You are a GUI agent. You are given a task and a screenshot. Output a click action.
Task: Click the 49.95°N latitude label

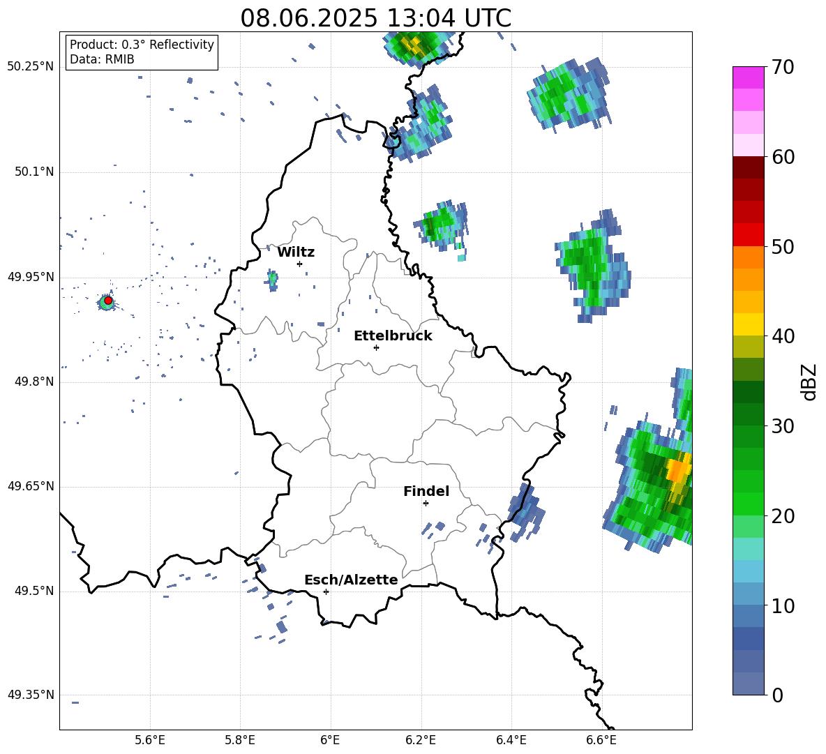click(x=31, y=277)
